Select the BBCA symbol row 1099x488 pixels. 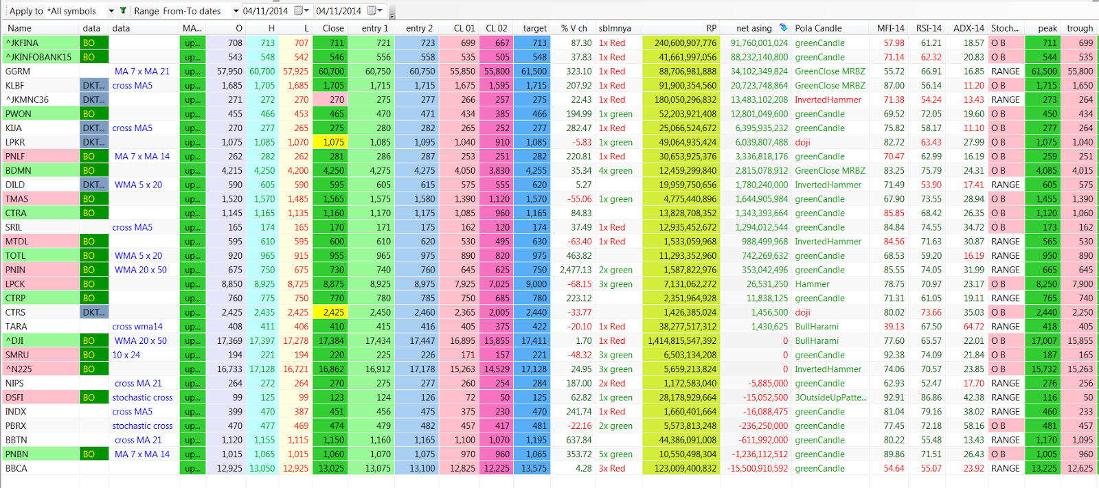pos(41,468)
